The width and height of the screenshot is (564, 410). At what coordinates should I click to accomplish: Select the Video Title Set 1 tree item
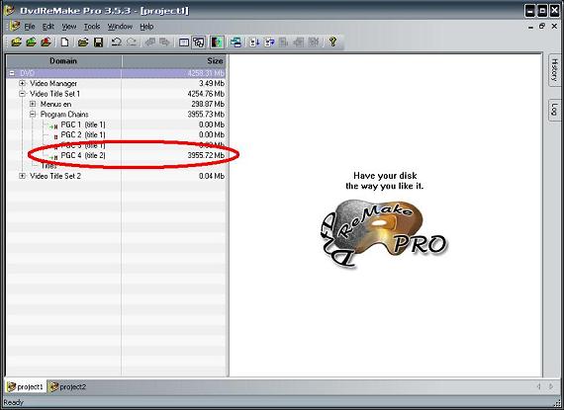(x=54, y=94)
